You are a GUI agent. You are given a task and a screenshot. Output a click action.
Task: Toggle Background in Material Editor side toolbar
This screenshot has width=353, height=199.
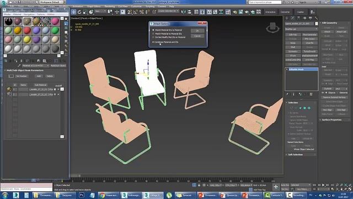66,28
